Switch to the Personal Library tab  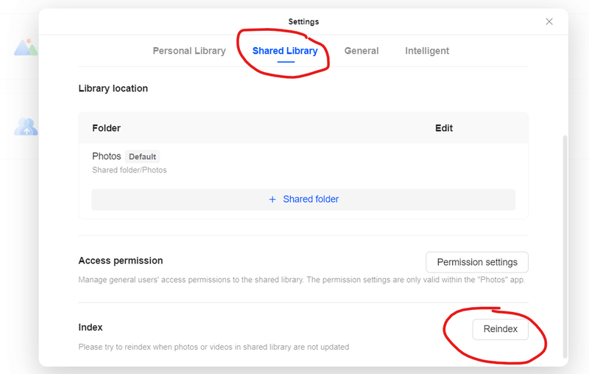click(x=189, y=51)
